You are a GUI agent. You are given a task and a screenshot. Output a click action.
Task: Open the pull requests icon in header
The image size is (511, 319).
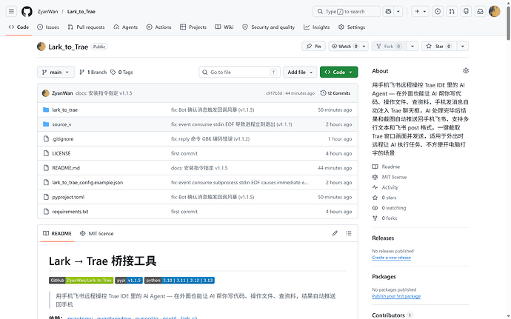click(x=452, y=11)
